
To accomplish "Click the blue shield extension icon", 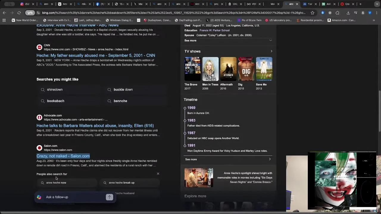I will click(323, 13).
